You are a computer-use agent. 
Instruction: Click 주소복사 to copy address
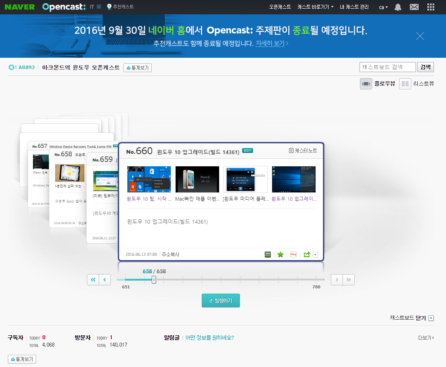170,255
